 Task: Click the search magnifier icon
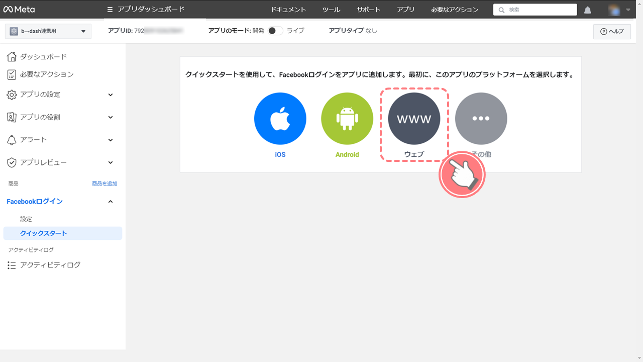click(501, 10)
